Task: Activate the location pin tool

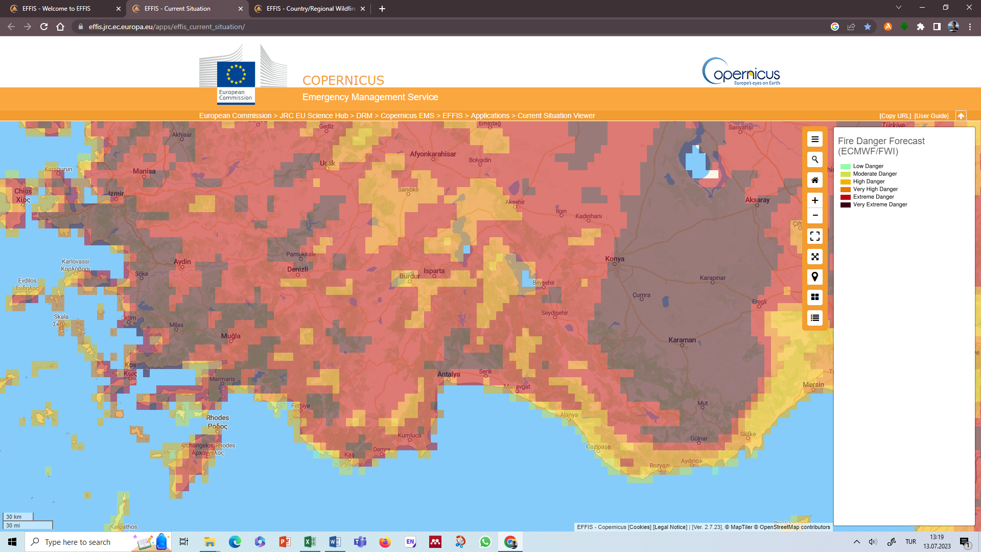Action: click(x=815, y=277)
